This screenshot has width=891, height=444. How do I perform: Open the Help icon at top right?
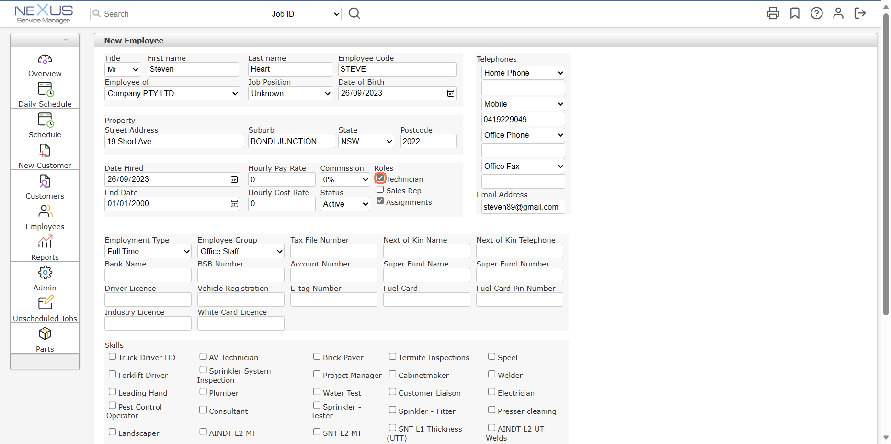(x=816, y=13)
